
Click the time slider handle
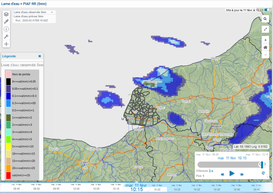262,164
